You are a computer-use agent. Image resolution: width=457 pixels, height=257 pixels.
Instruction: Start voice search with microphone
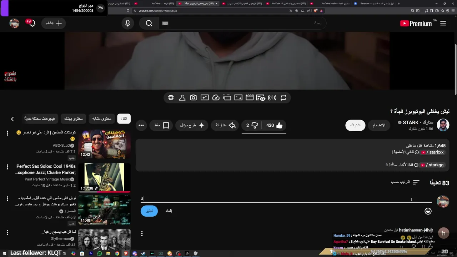(128, 23)
